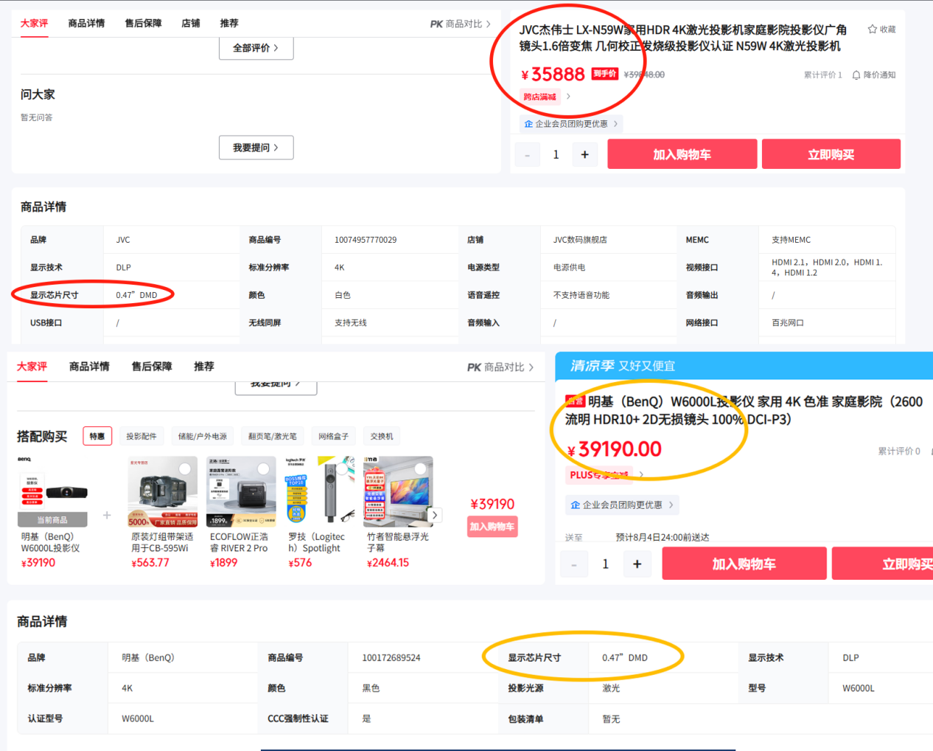Select the 交换机 bundle filter
The image size is (933, 751).
click(382, 436)
